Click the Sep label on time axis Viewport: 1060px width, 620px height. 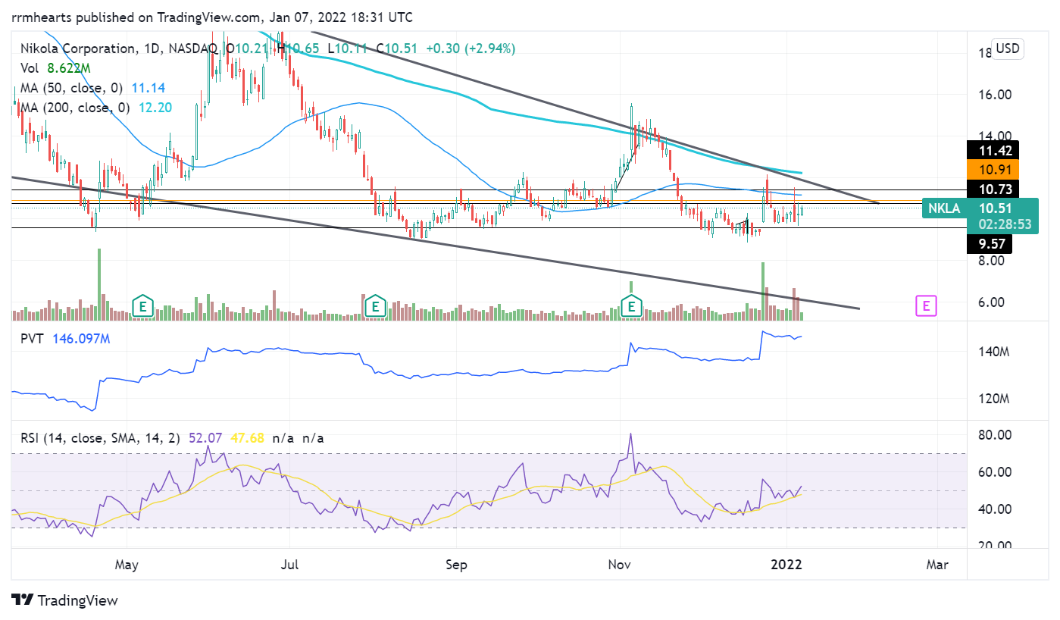point(457,565)
